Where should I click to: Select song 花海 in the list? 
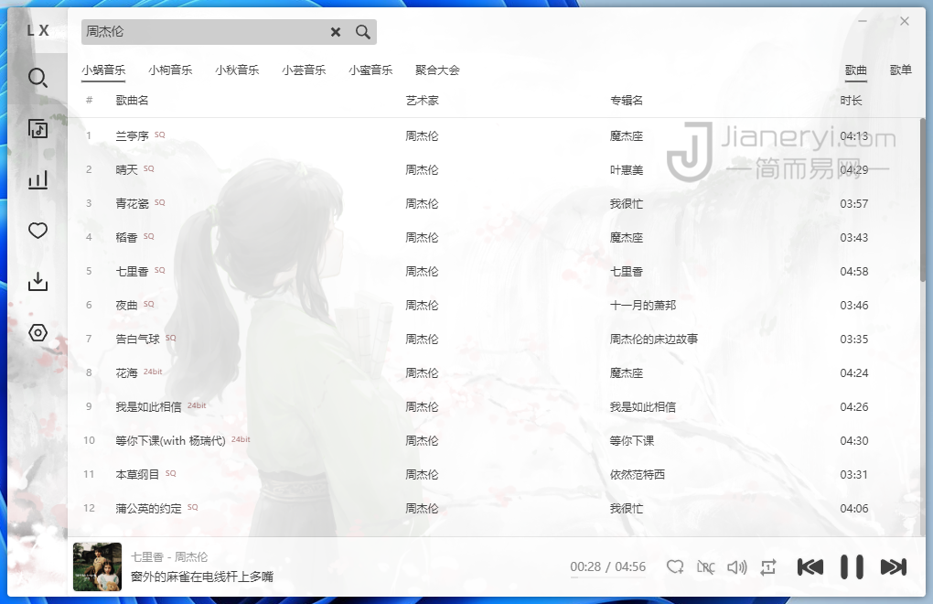coord(126,373)
